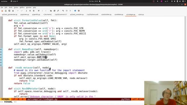Open Activities overview in top bar
This screenshot has height=105, width=187.
[x=4, y=1]
